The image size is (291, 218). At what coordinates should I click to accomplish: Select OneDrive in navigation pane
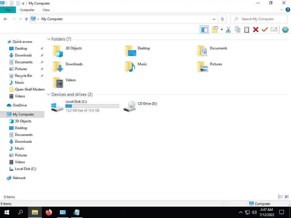click(x=20, y=105)
